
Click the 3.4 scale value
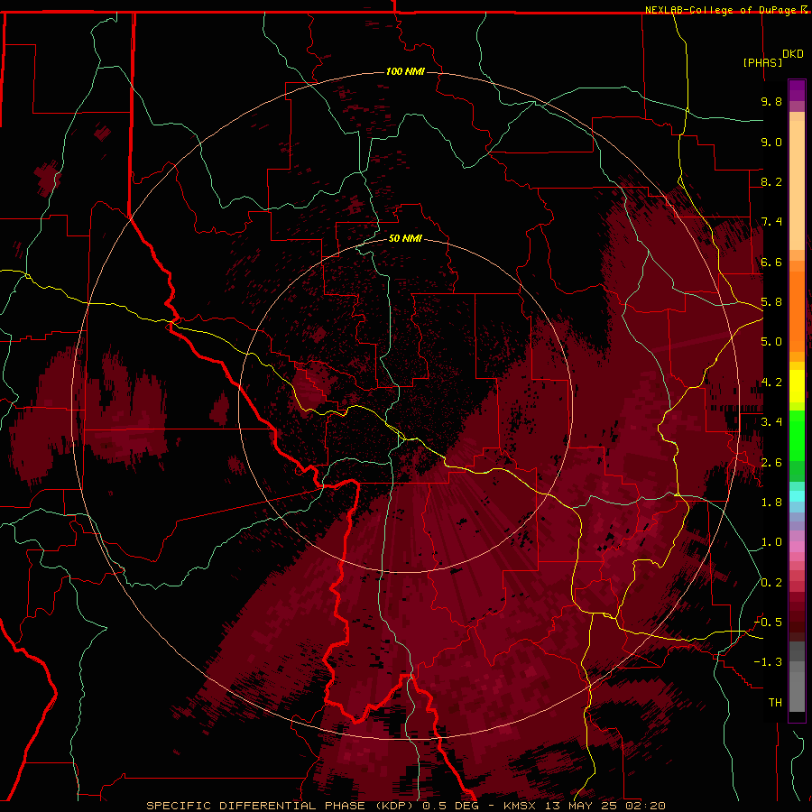point(771,422)
